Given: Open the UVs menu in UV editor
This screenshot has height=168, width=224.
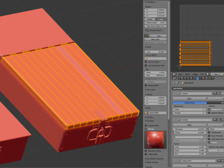Looking at the screenshot, I should pos(202,74).
